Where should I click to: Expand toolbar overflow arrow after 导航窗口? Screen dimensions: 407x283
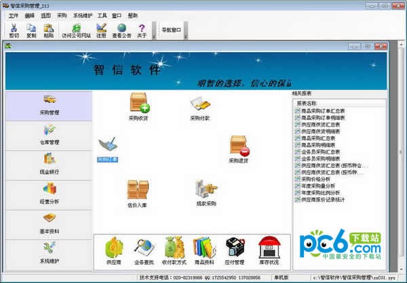click(186, 30)
